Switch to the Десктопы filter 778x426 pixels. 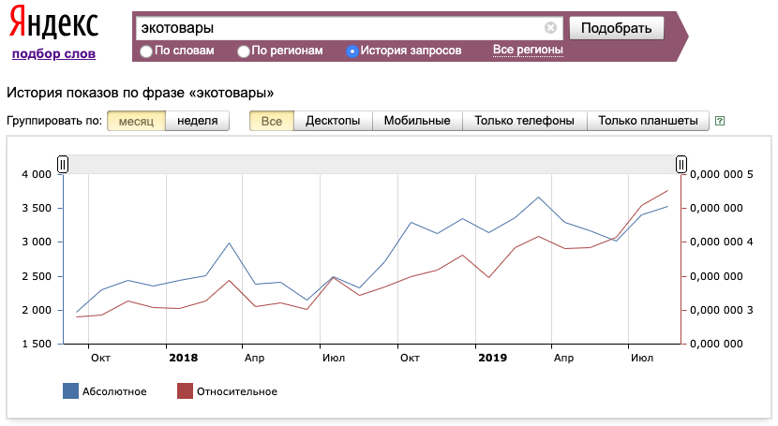point(333,121)
